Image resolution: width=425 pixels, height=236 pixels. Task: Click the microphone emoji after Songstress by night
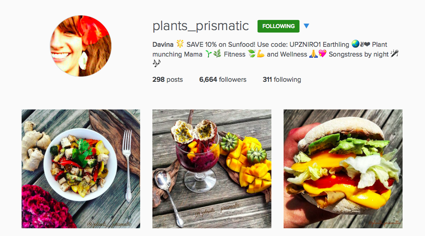pos(394,54)
